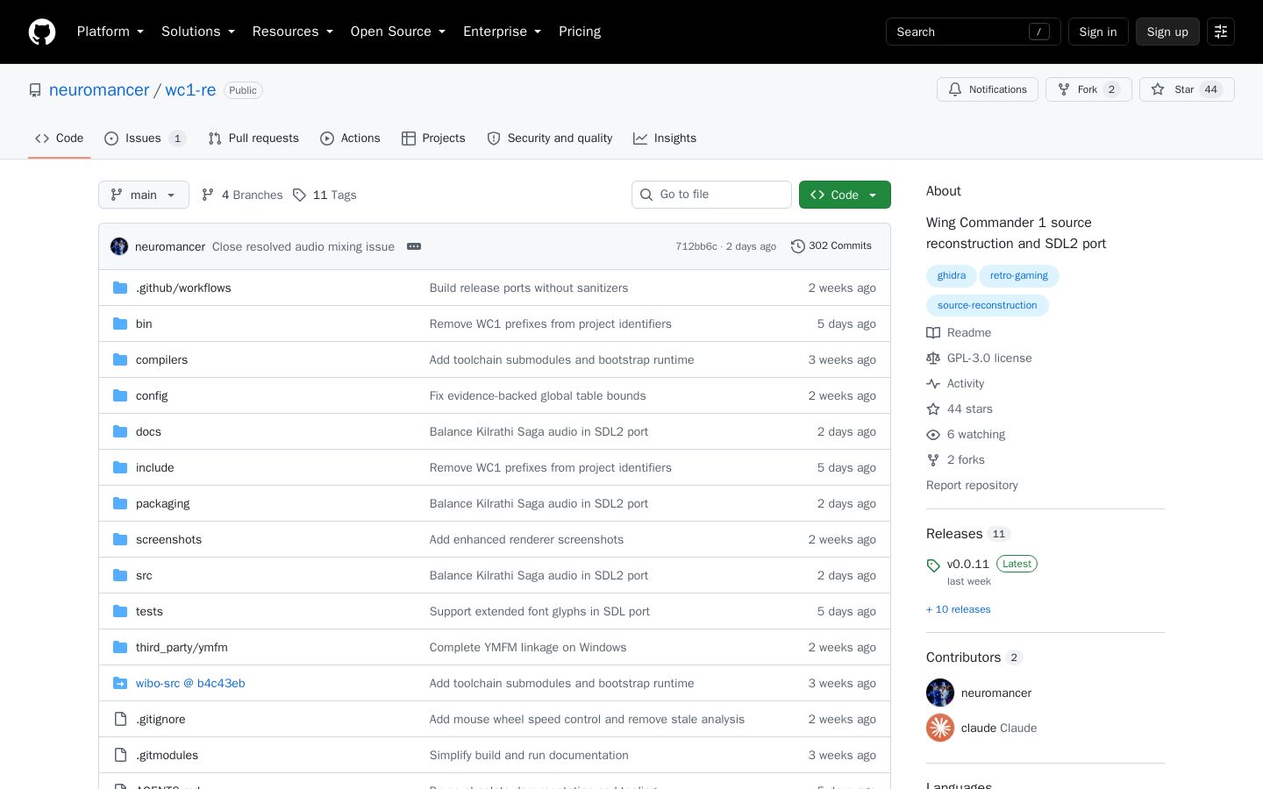Select the docs folder icon
The width and height of the screenshot is (1263, 789).
(120, 431)
